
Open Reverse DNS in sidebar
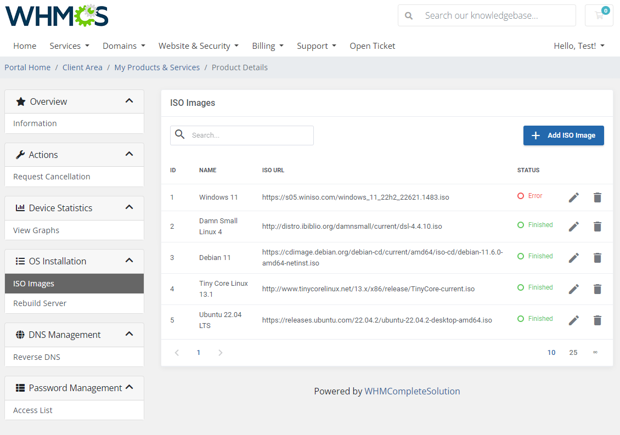[74, 357]
